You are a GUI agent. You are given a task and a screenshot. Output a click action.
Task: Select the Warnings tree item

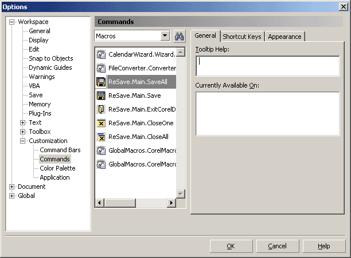pos(42,77)
